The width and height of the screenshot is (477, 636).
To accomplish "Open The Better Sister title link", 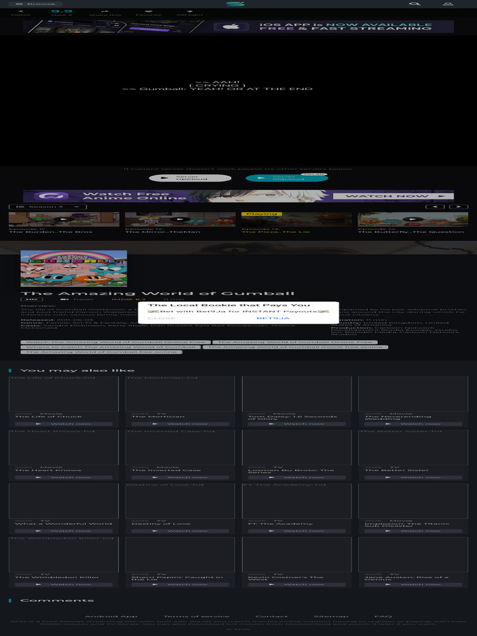I will tap(396, 470).
